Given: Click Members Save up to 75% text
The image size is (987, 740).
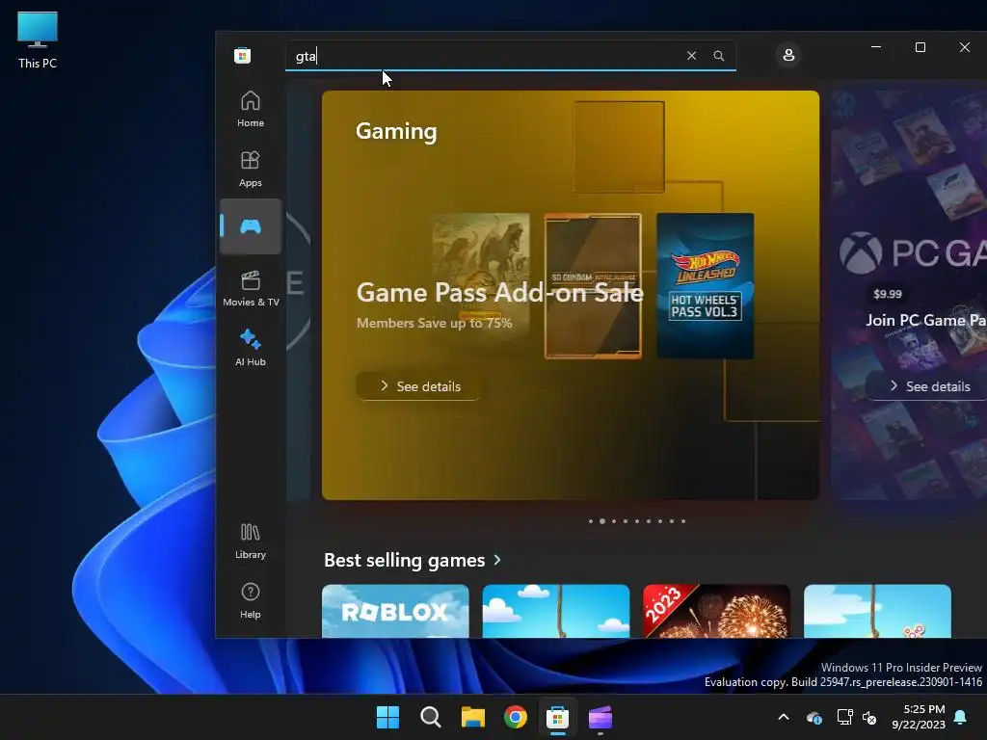Looking at the screenshot, I should 435,323.
